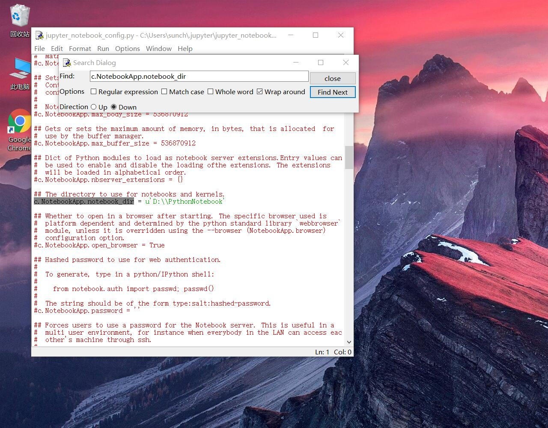
Task: Click the line '#c.NotebookApp.open_browser = True'
Action: click(x=99, y=245)
